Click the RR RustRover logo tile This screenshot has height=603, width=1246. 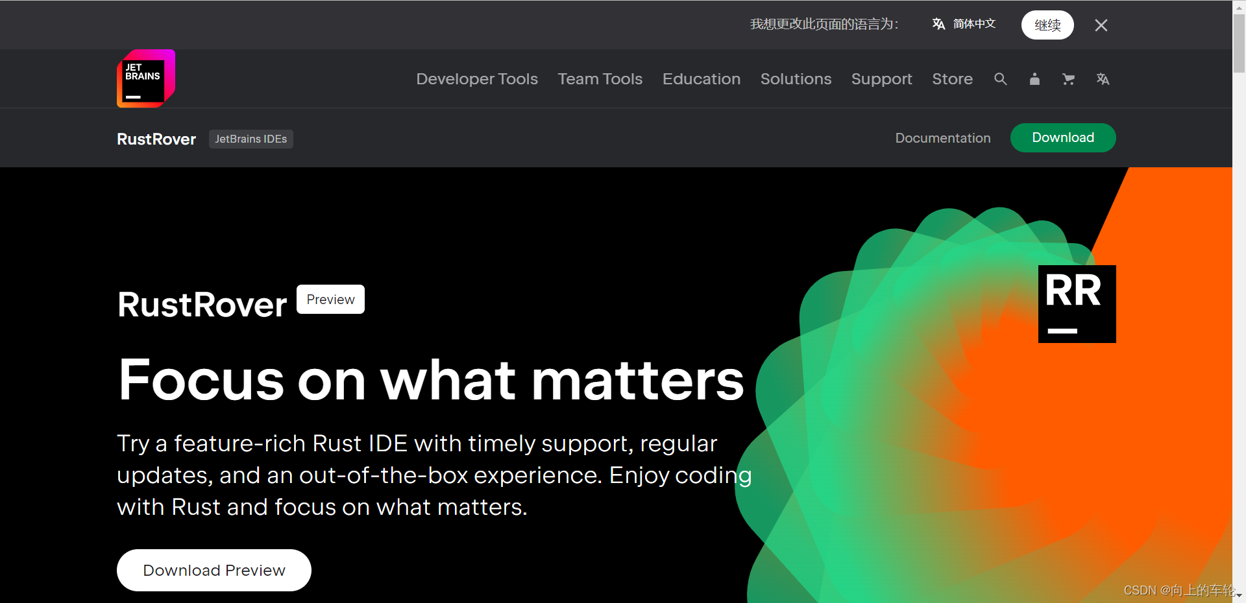tap(1077, 304)
